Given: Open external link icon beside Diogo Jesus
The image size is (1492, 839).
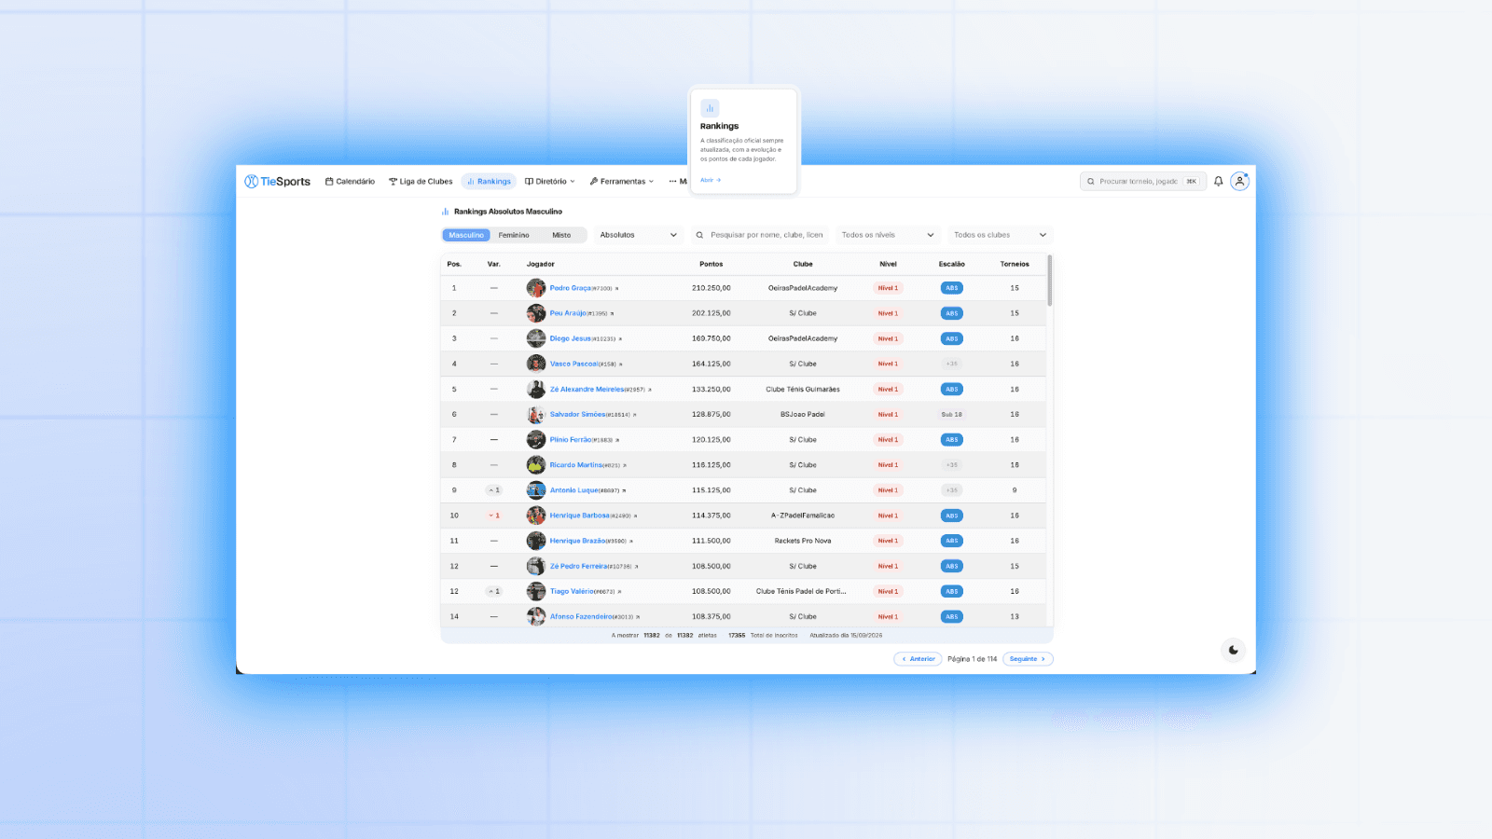Looking at the screenshot, I should (620, 339).
